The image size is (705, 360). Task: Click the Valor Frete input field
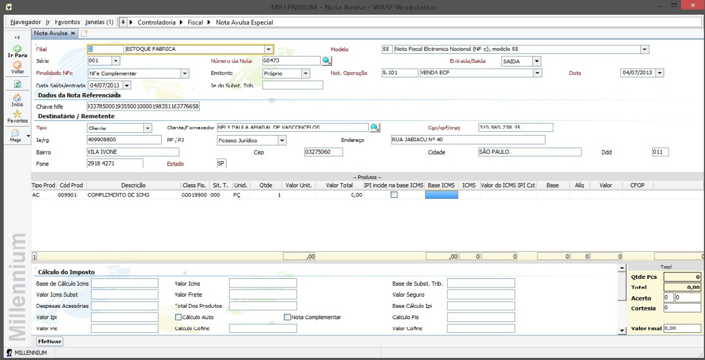point(263,295)
